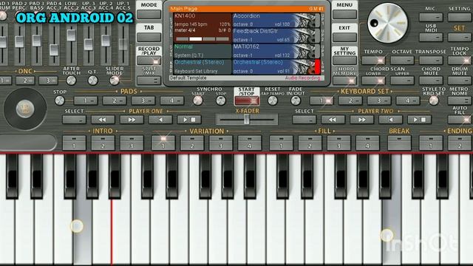
Task: Toggle CHORD MEMORY
Action: pyautogui.click(x=344, y=81)
